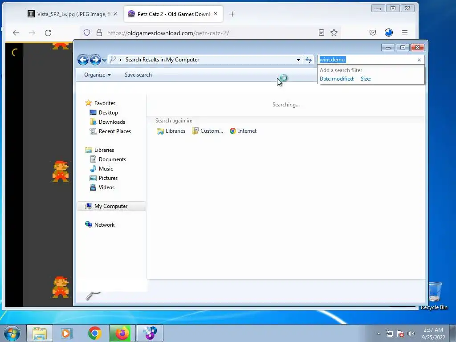
Task: Select My Computer in navigation pane
Action: [111, 206]
